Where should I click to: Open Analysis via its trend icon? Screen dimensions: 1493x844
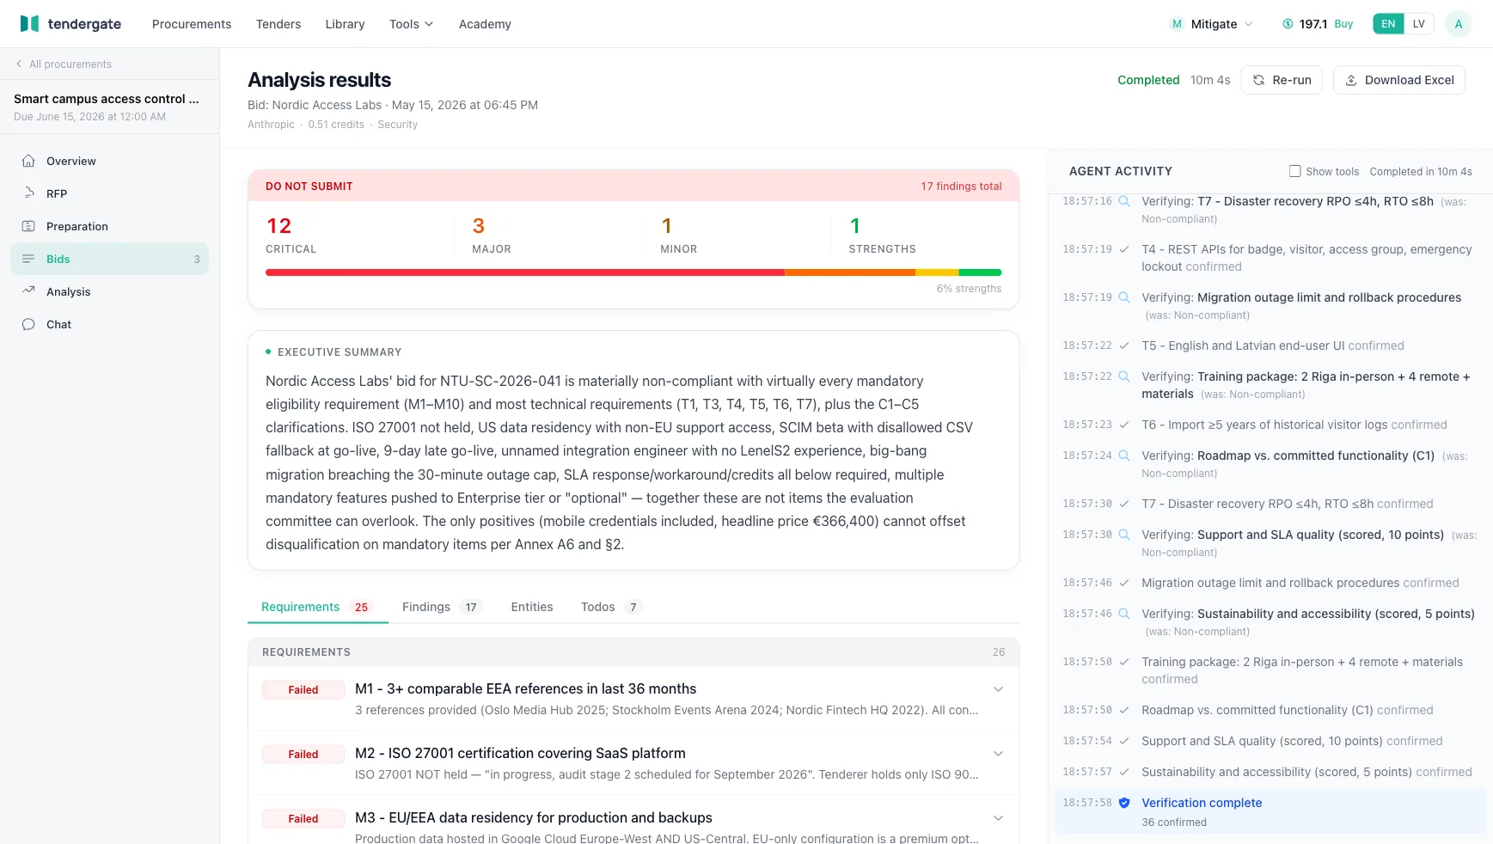(x=28, y=291)
